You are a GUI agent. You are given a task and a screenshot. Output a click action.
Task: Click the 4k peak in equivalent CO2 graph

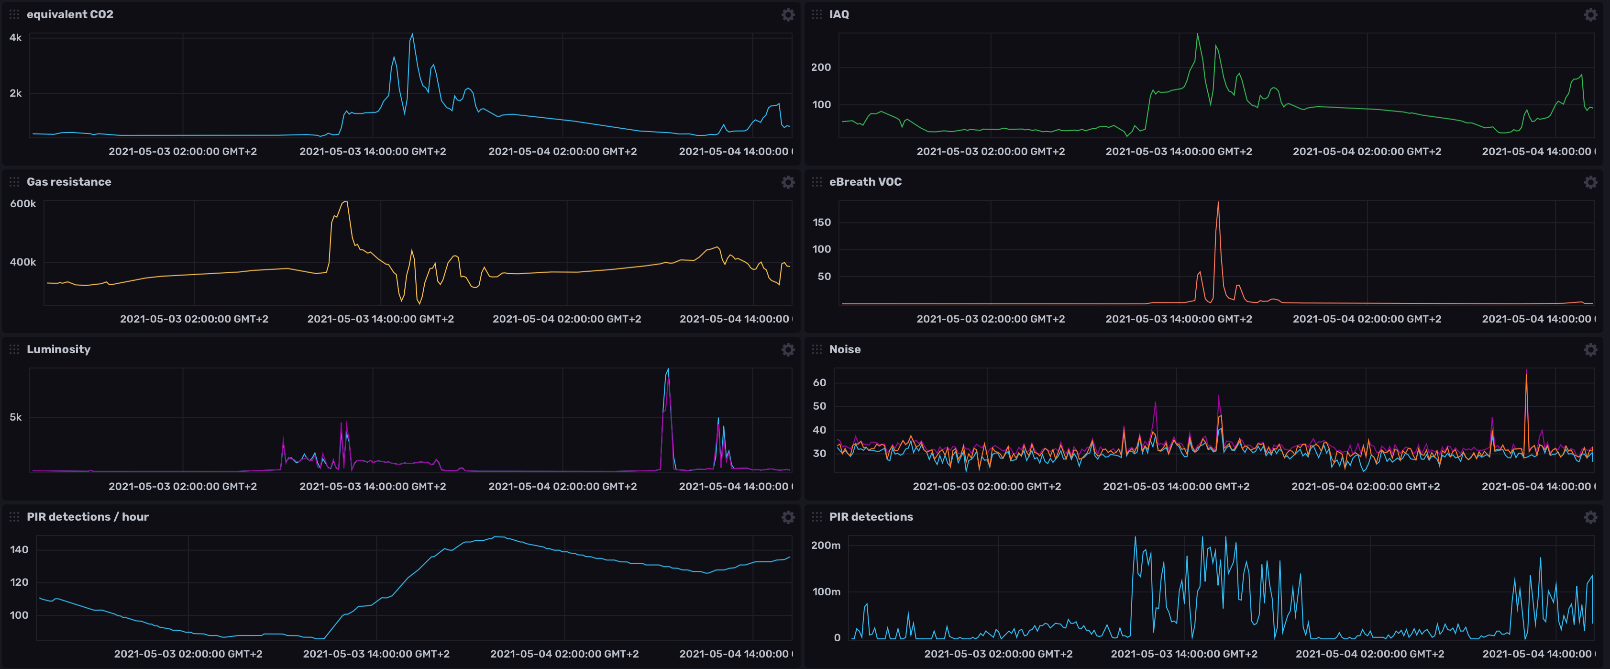pos(412,35)
